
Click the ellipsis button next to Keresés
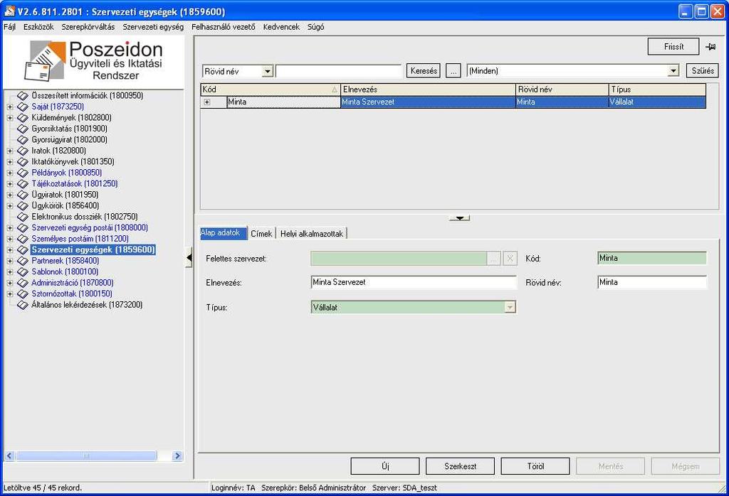click(x=453, y=71)
